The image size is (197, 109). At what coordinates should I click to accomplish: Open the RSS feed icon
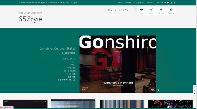pyautogui.click(x=174, y=3)
